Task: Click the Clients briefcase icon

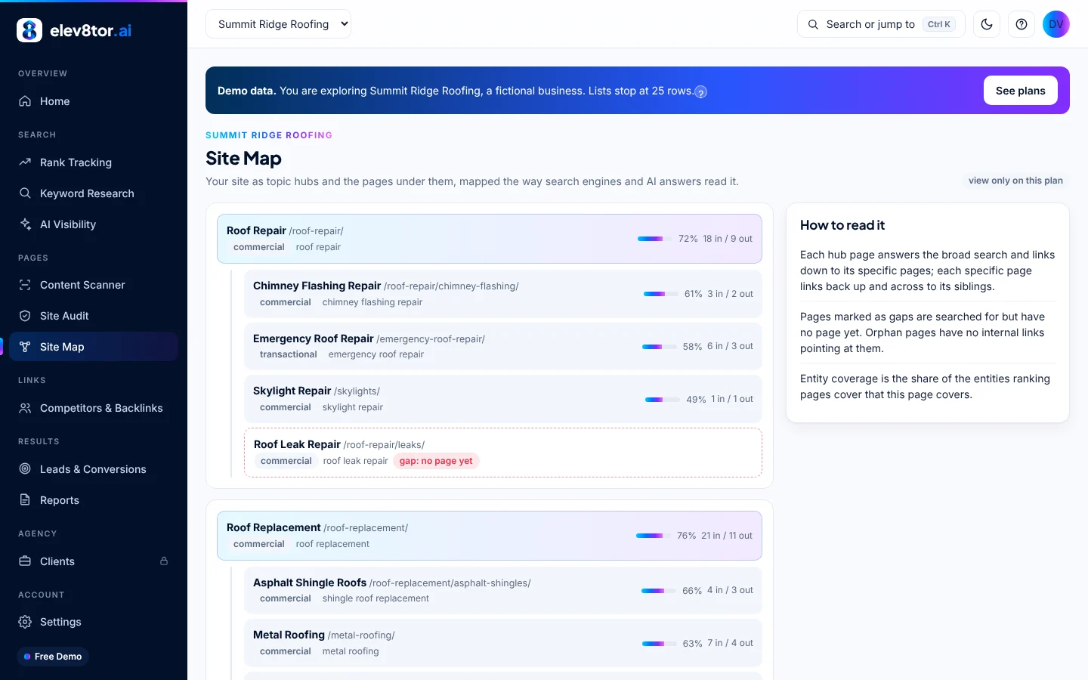Action: coord(25,561)
